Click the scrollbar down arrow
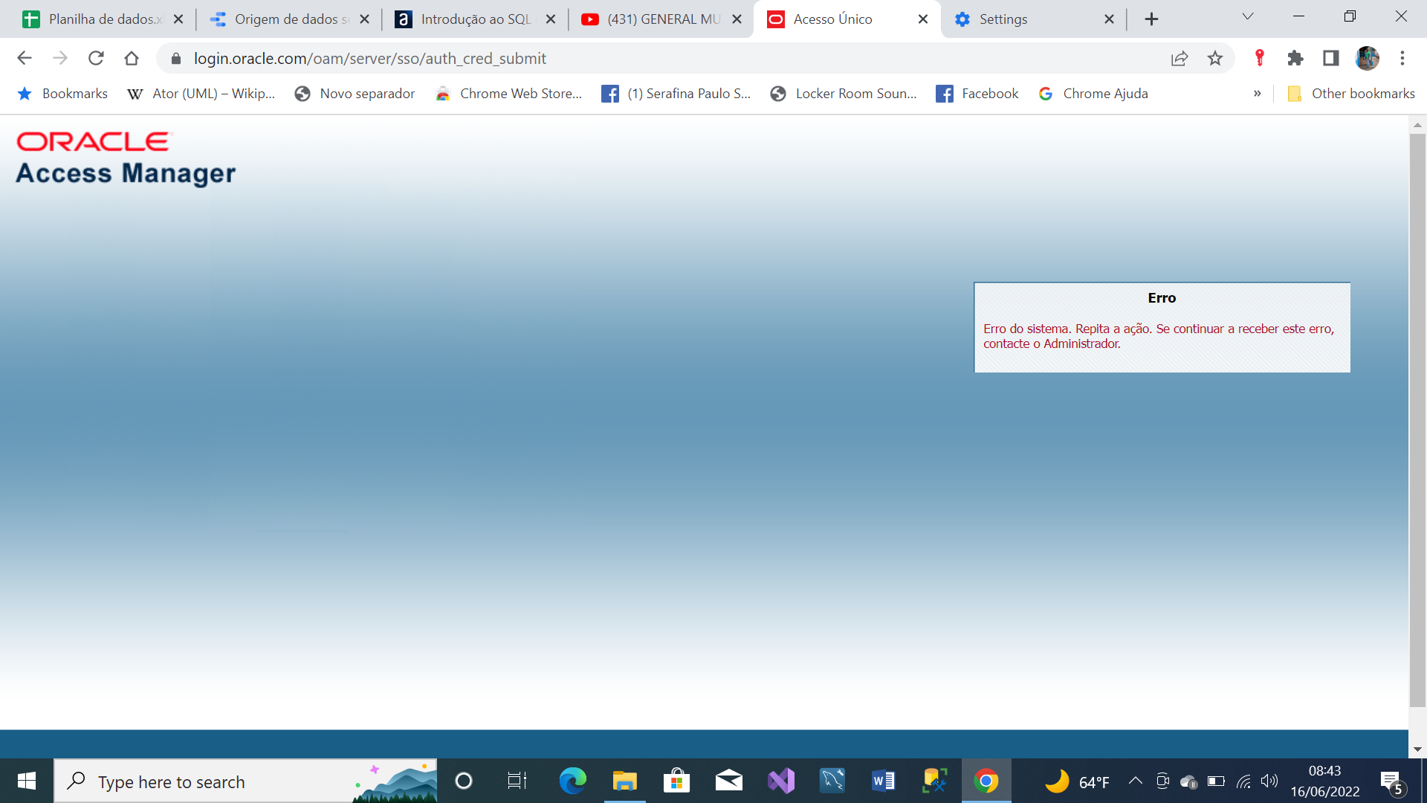 point(1417,749)
